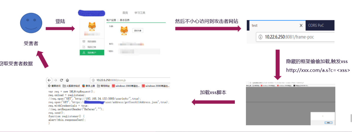Screen dimensions: 352x132
Task: Click the 更改头像 button
Action: coord(138,30)
